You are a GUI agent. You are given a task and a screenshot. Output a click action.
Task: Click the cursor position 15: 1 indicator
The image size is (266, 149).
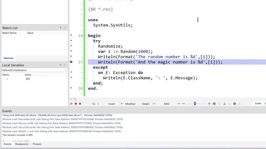tap(95, 104)
